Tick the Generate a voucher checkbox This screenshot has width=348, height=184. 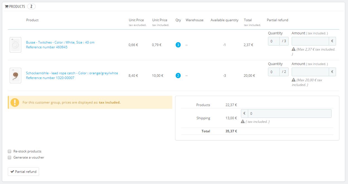[x=9, y=157]
